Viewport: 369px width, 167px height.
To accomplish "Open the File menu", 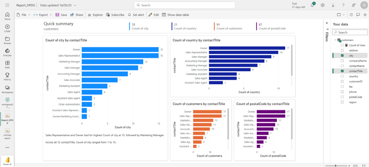I will coord(24,15).
